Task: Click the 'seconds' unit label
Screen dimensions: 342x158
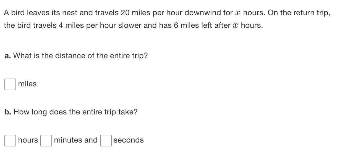Action: point(129,140)
